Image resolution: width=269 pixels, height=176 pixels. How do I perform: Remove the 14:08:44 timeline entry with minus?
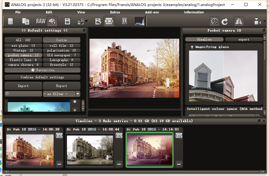tap(119, 164)
